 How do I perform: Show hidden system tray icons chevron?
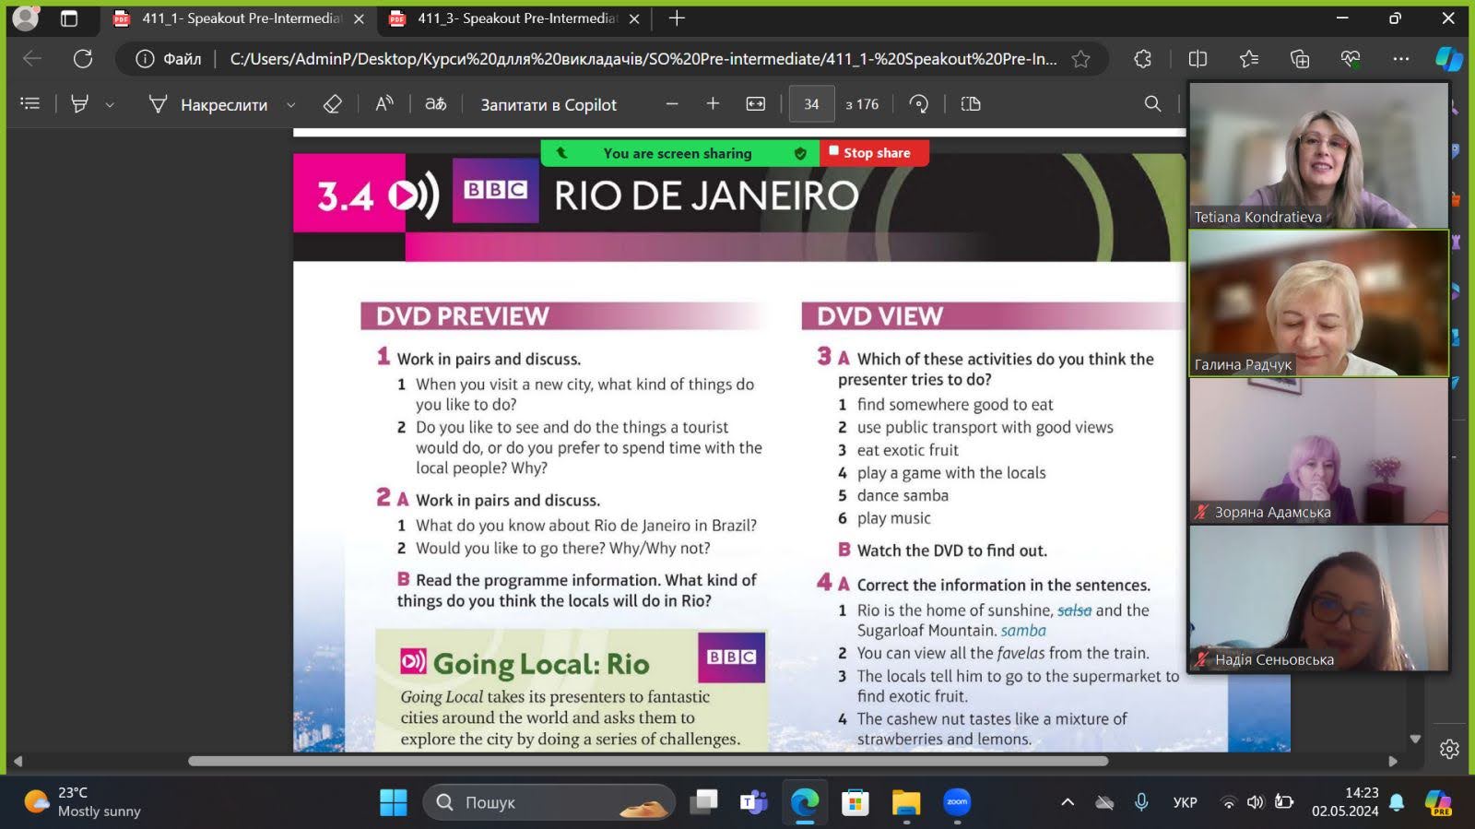tap(1068, 802)
